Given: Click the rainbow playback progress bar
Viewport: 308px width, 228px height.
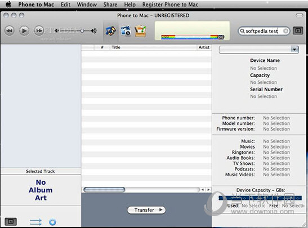Looking at the screenshot, I should coord(193,37).
